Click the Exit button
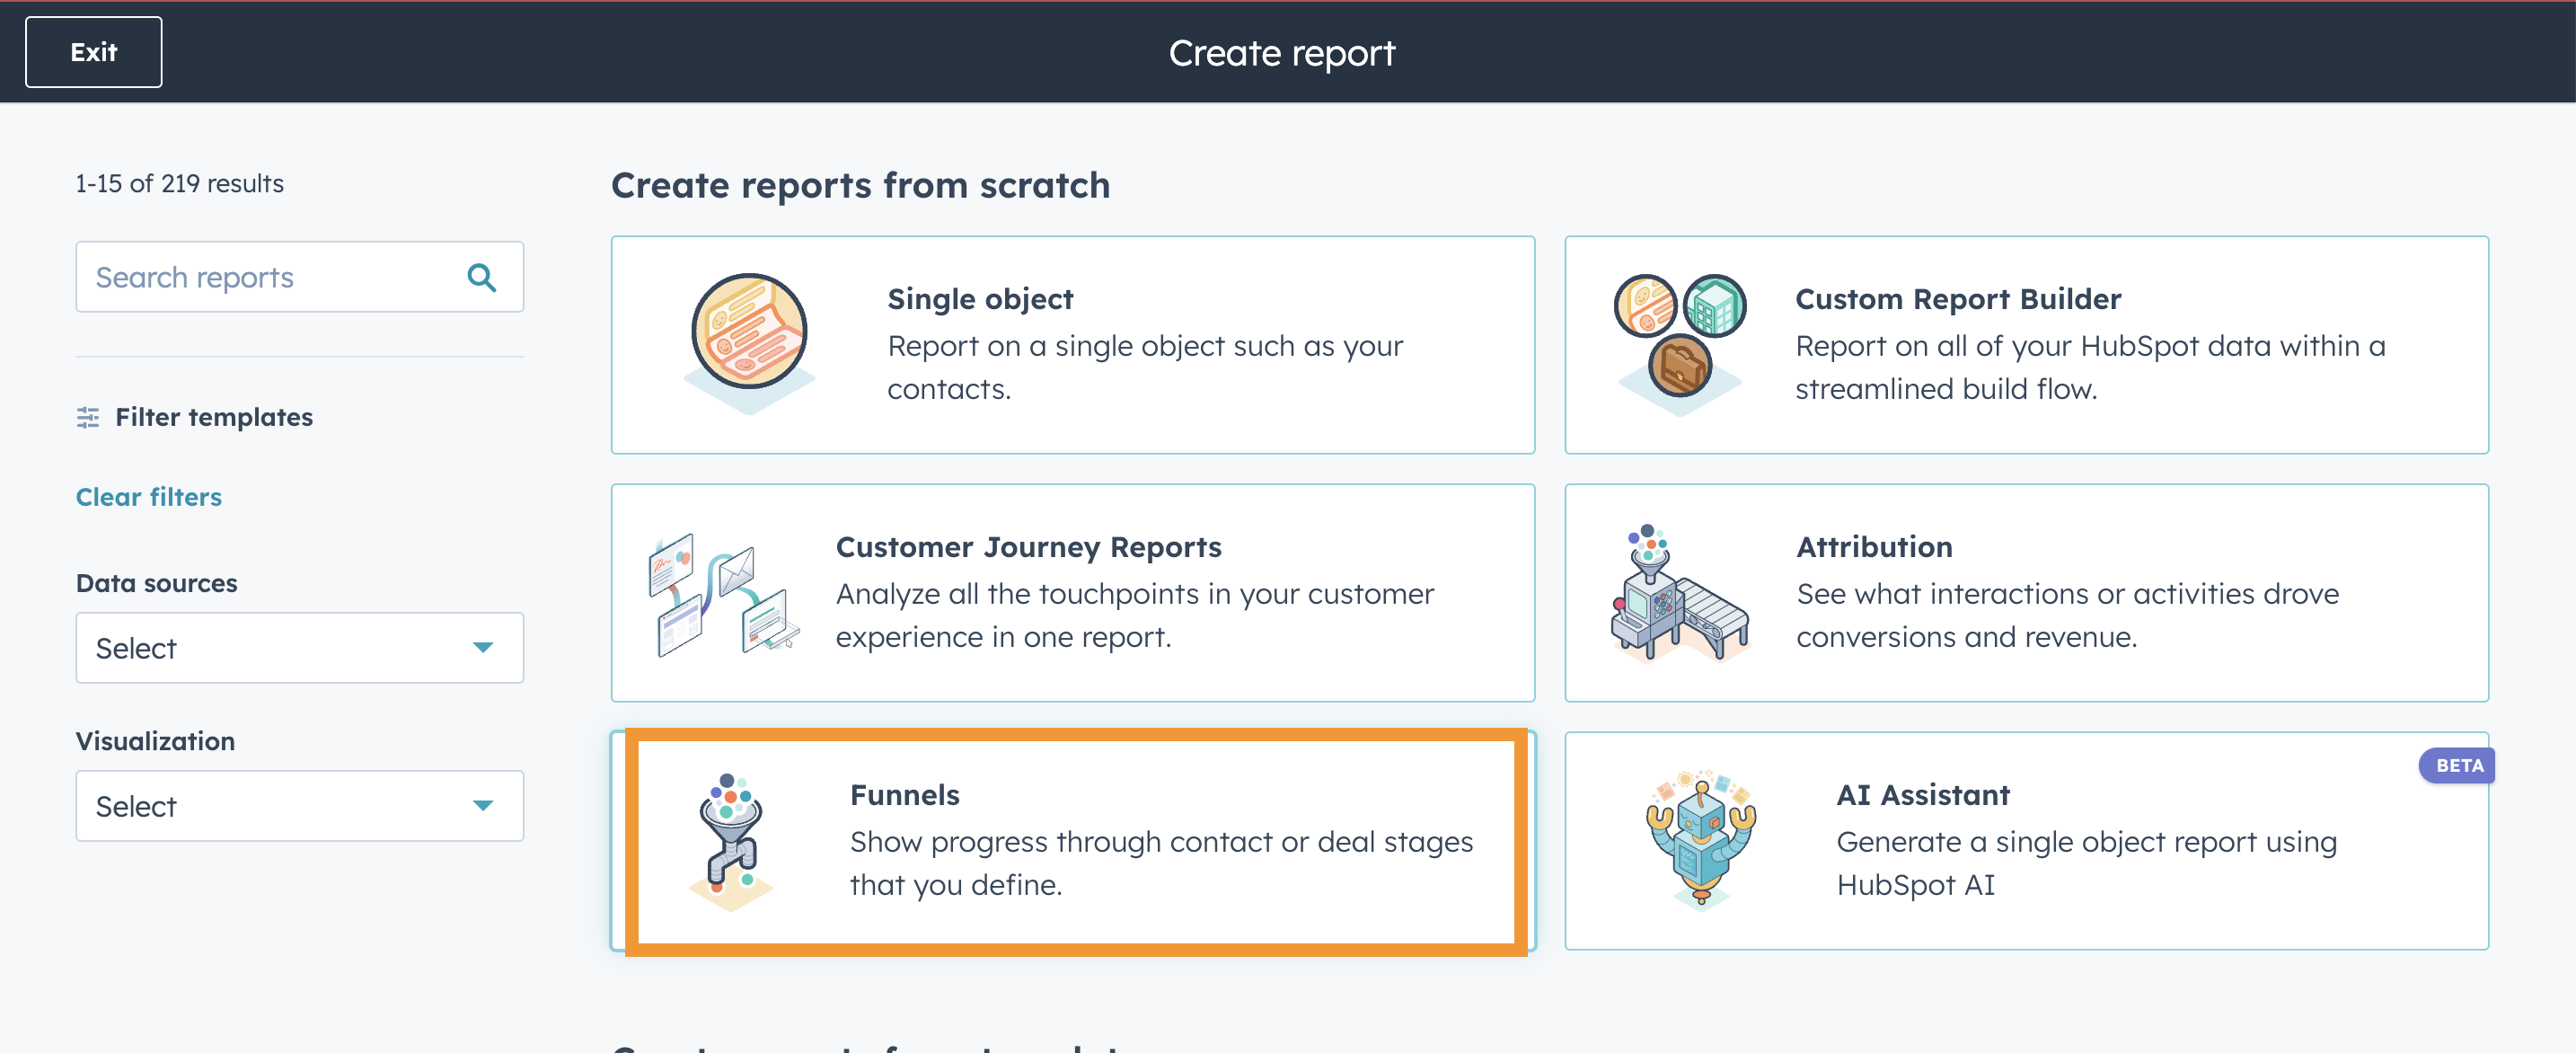 (93, 51)
